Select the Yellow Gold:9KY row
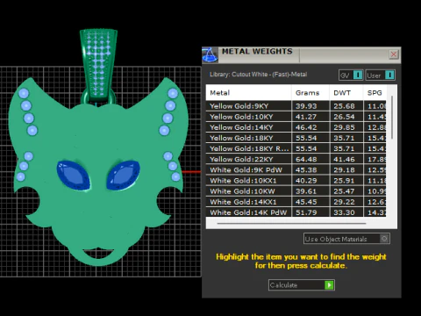Viewport: 421px width, 316px height. click(296, 106)
